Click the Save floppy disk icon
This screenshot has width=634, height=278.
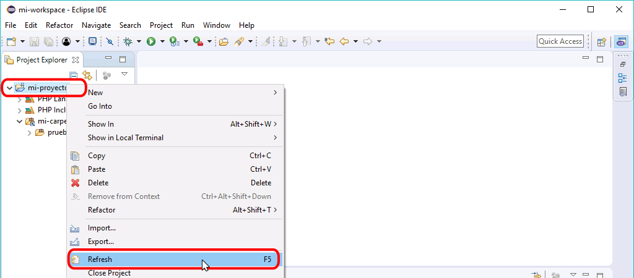coord(35,41)
